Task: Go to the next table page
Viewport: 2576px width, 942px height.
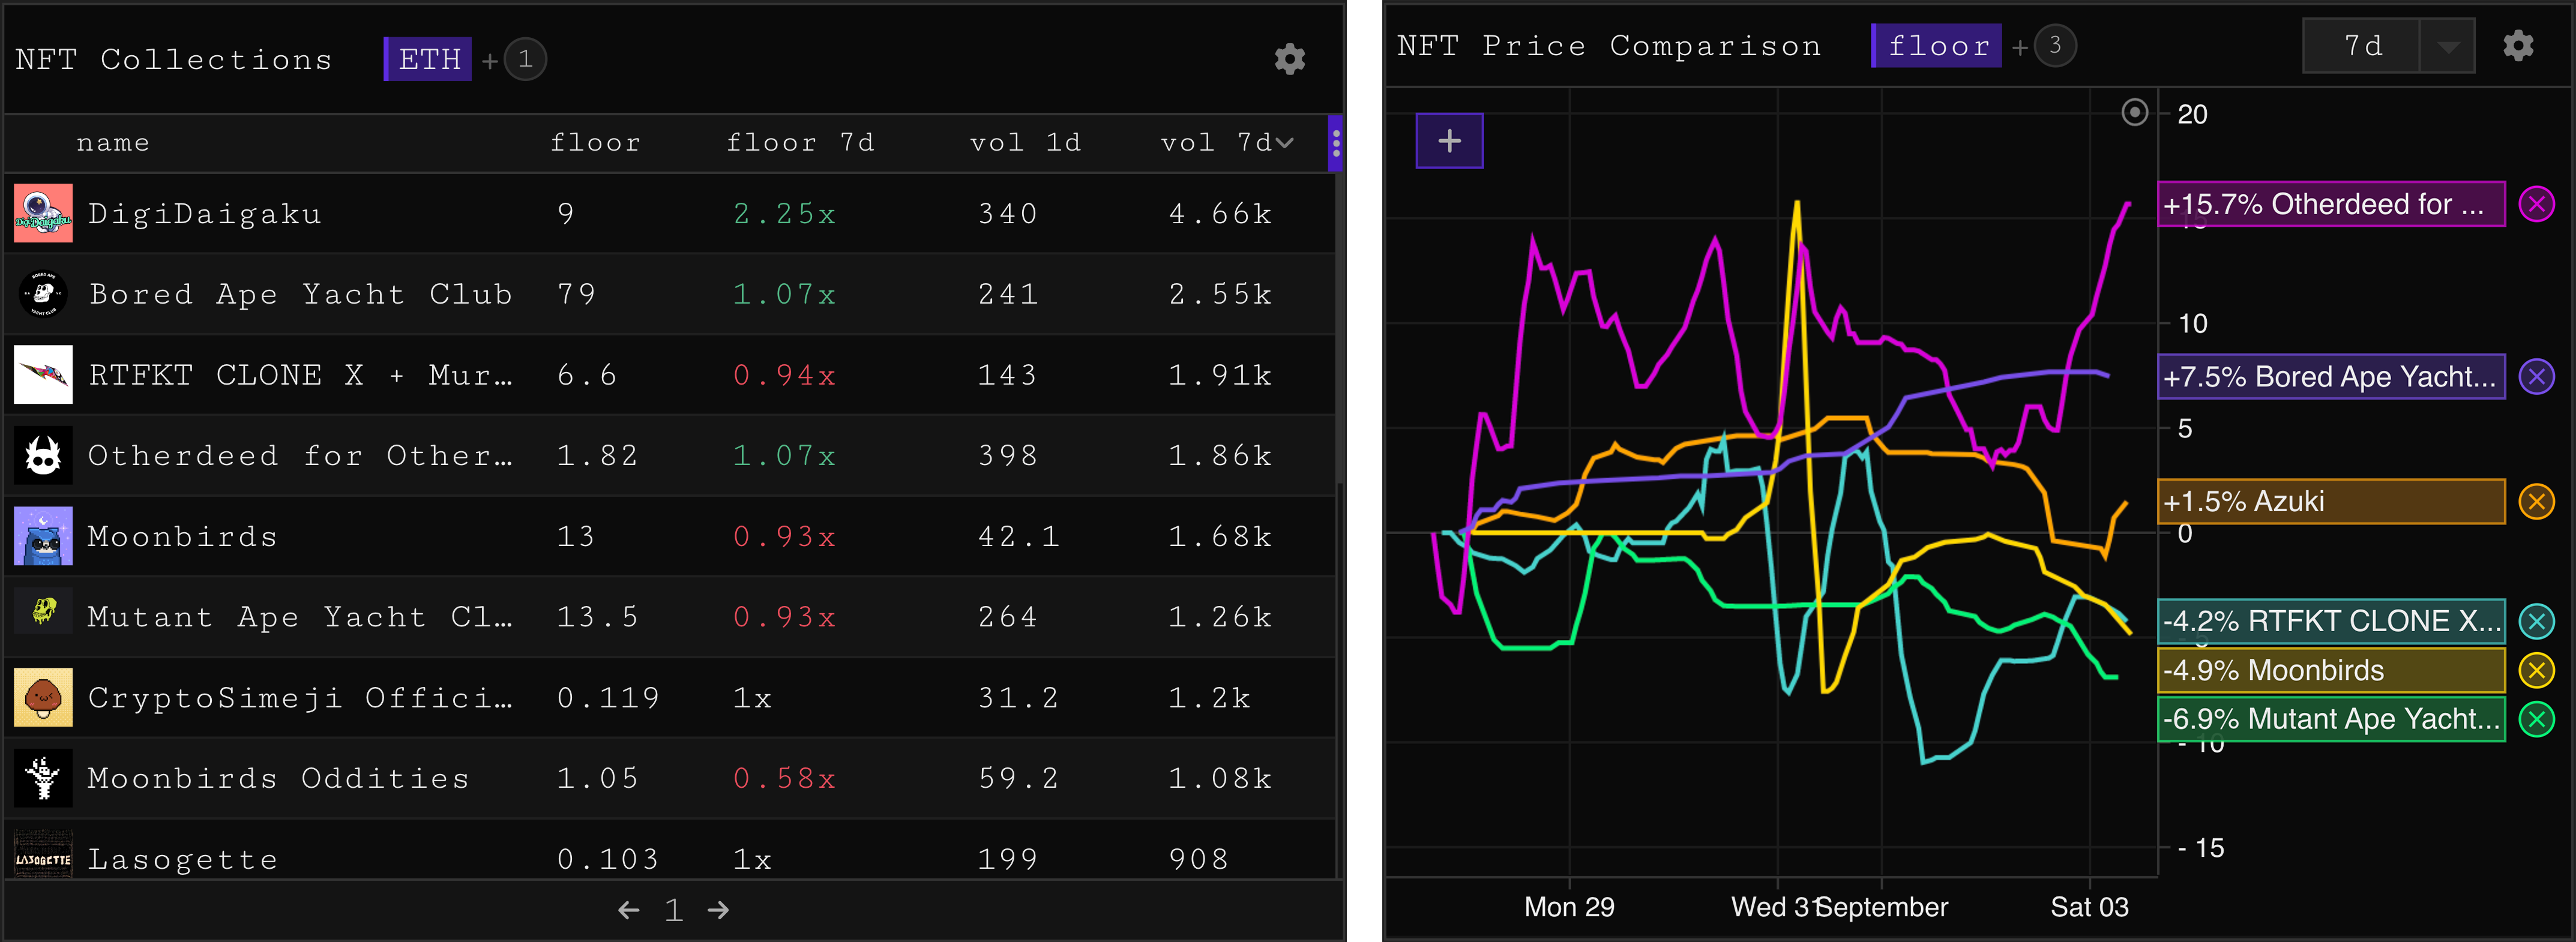Action: point(718,910)
